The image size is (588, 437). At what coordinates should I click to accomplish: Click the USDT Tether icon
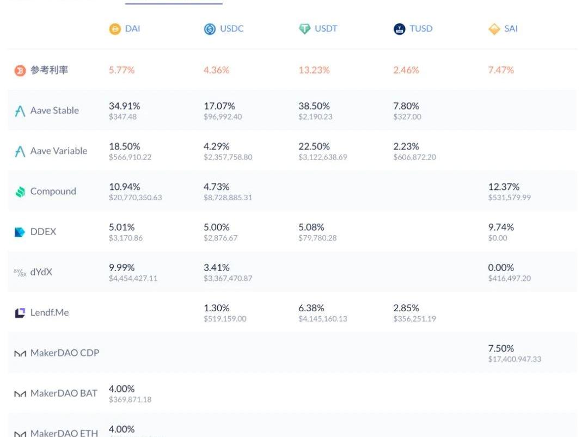tap(304, 29)
